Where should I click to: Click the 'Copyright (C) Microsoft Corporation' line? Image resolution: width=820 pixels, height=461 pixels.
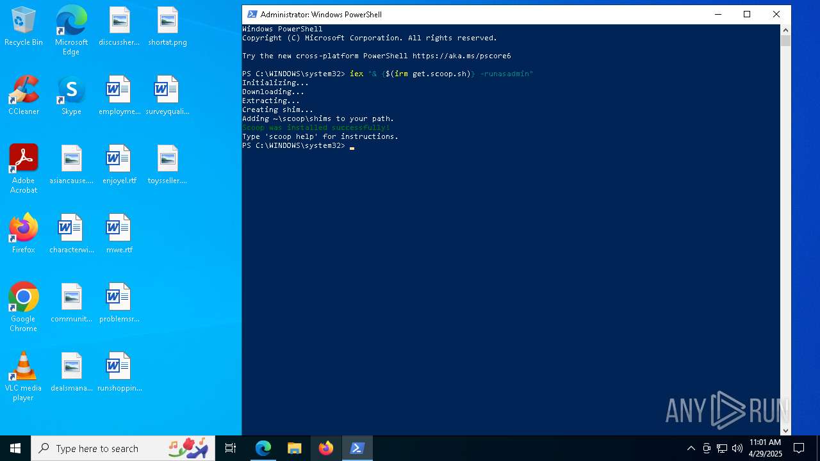[x=370, y=38]
